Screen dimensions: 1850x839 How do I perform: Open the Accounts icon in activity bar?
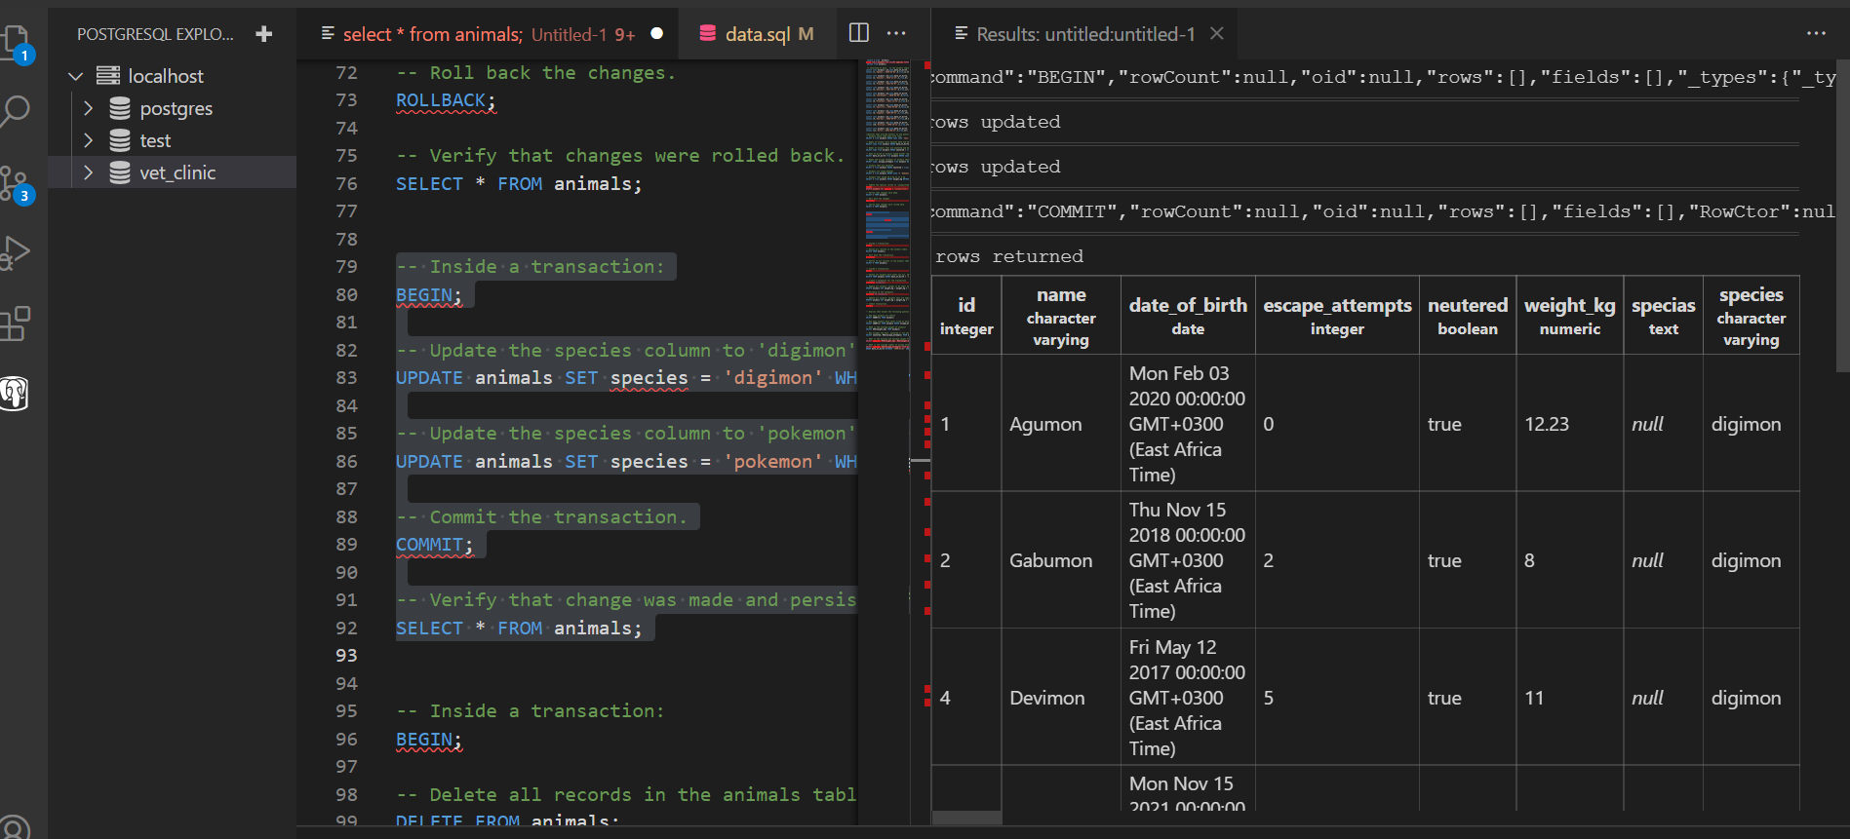tap(14, 826)
